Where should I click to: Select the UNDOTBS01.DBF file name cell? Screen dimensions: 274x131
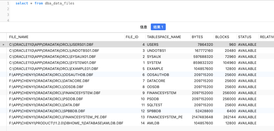pos(50,51)
